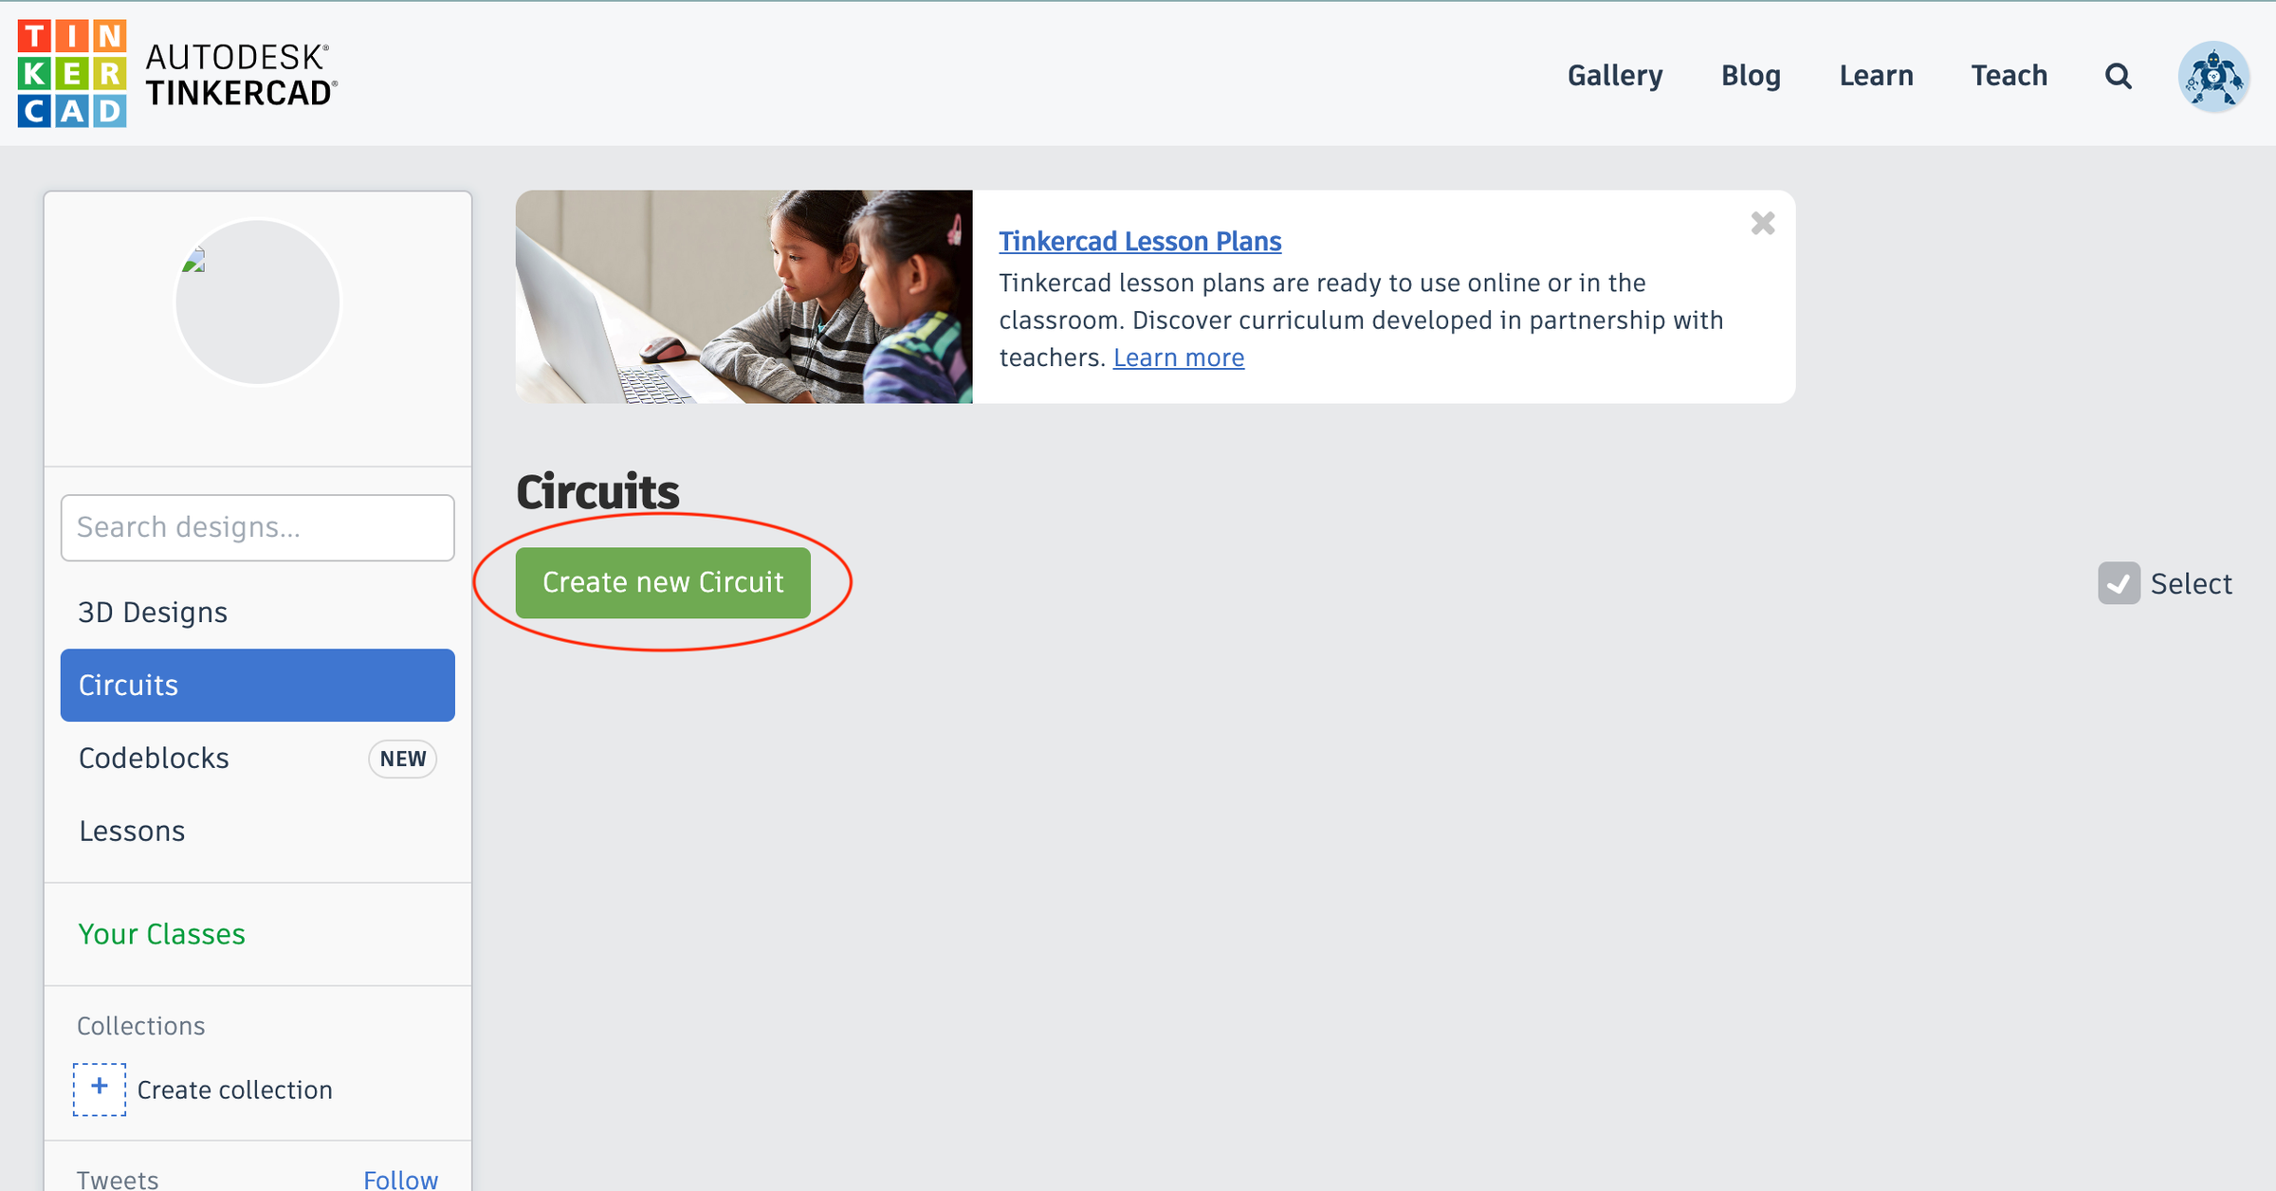Click the NEW badge beside Codeblocks
This screenshot has width=2276, height=1191.
tap(403, 759)
